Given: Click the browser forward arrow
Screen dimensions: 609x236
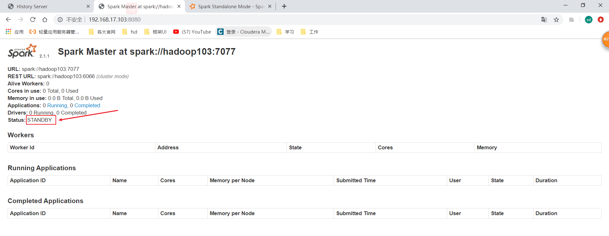Looking at the screenshot, I should point(21,20).
